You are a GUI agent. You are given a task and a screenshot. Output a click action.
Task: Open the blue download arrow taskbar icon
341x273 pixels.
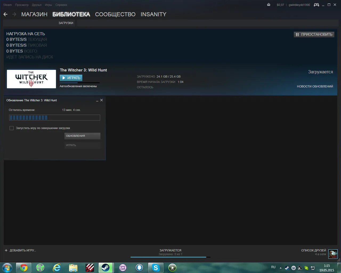click(x=139, y=268)
